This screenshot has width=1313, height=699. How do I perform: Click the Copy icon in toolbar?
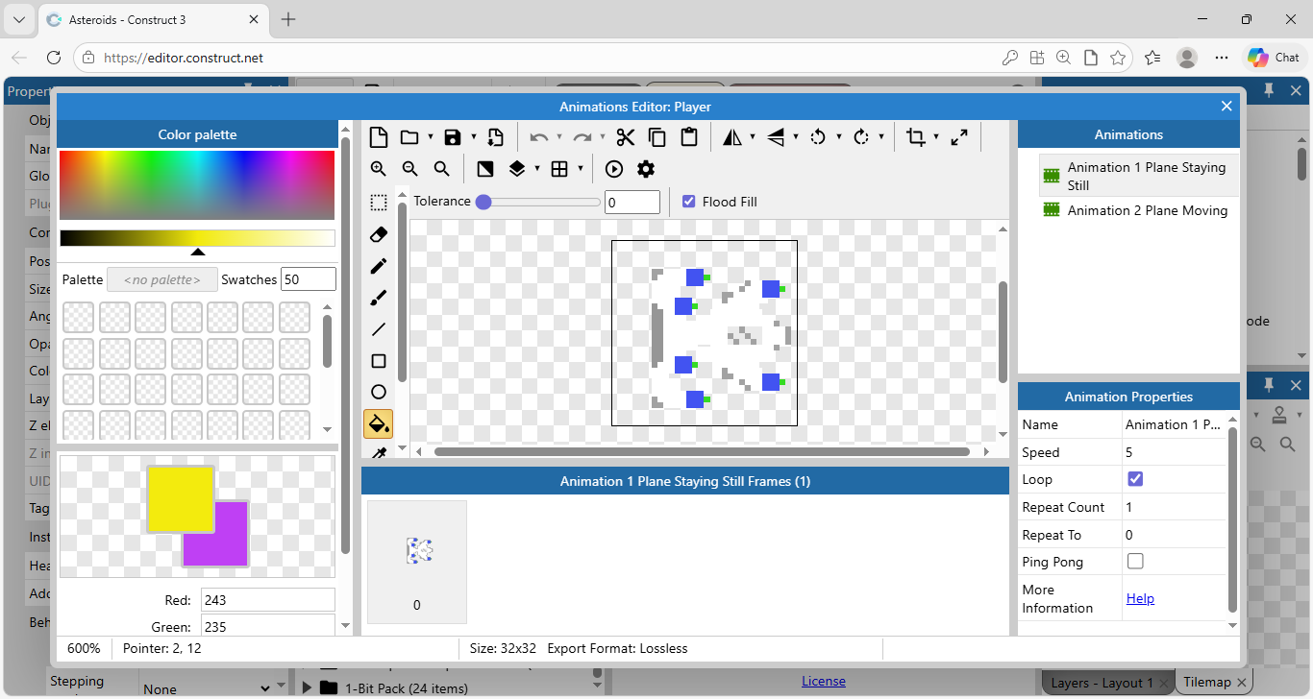657,137
